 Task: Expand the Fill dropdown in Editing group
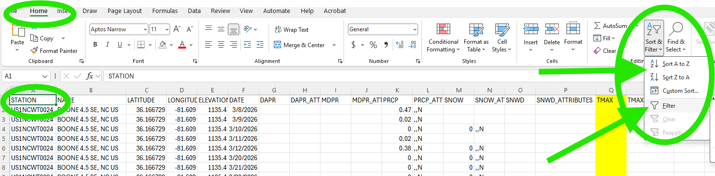pos(614,38)
